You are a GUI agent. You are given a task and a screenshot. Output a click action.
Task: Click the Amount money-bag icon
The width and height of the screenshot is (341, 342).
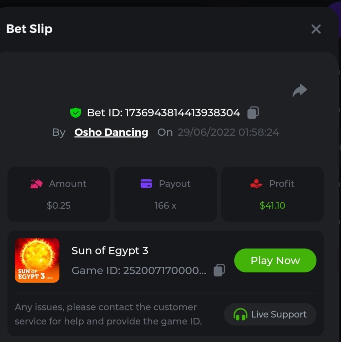click(36, 183)
